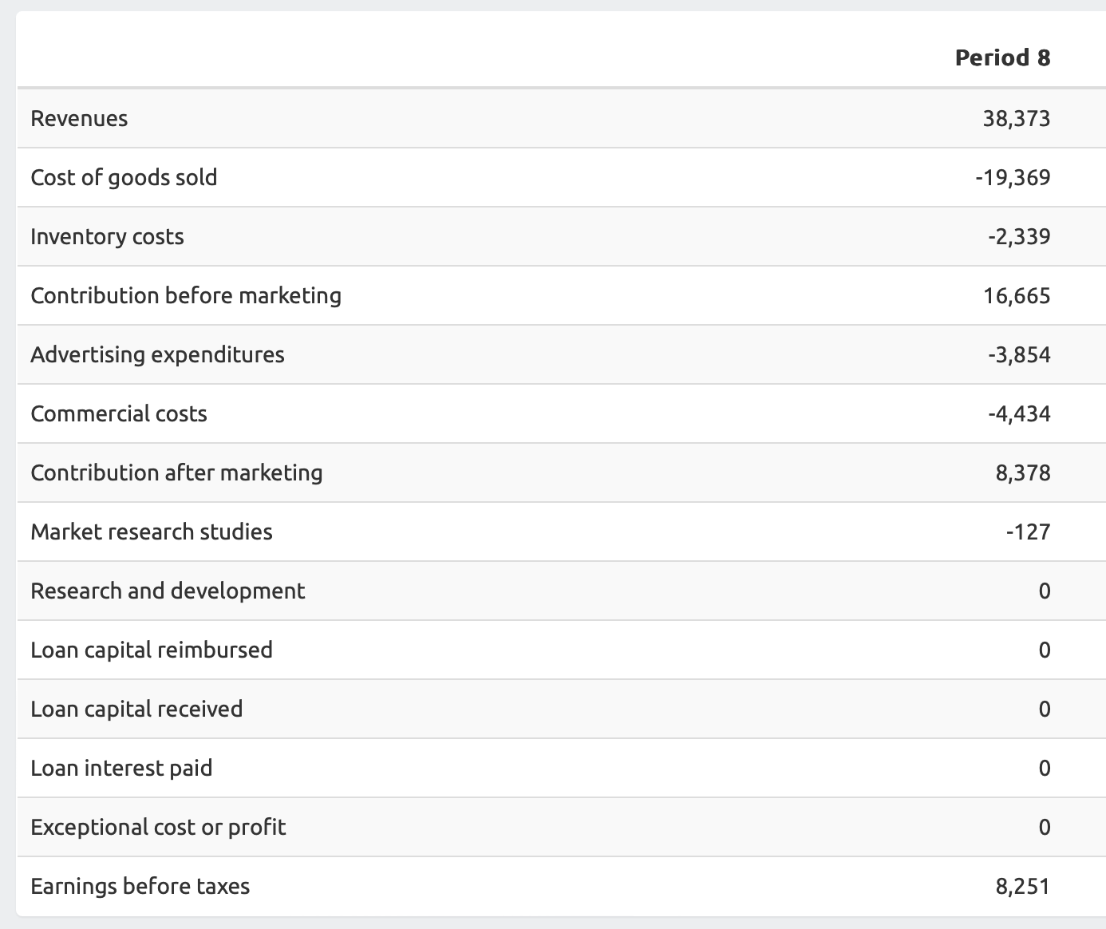Screen dimensions: 1106x929
Task: Select the Inventory costs row label
Action: click(107, 236)
